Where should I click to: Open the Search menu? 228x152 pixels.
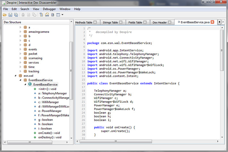point(25,9)
